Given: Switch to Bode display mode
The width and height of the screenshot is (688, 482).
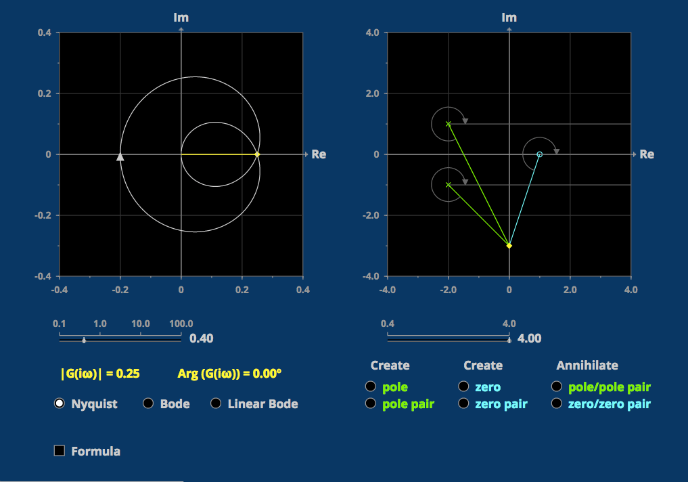Looking at the screenshot, I should pos(148,403).
